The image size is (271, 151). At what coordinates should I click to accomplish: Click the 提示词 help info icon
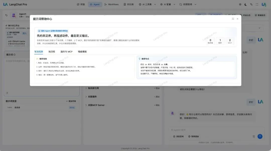click(15, 55)
